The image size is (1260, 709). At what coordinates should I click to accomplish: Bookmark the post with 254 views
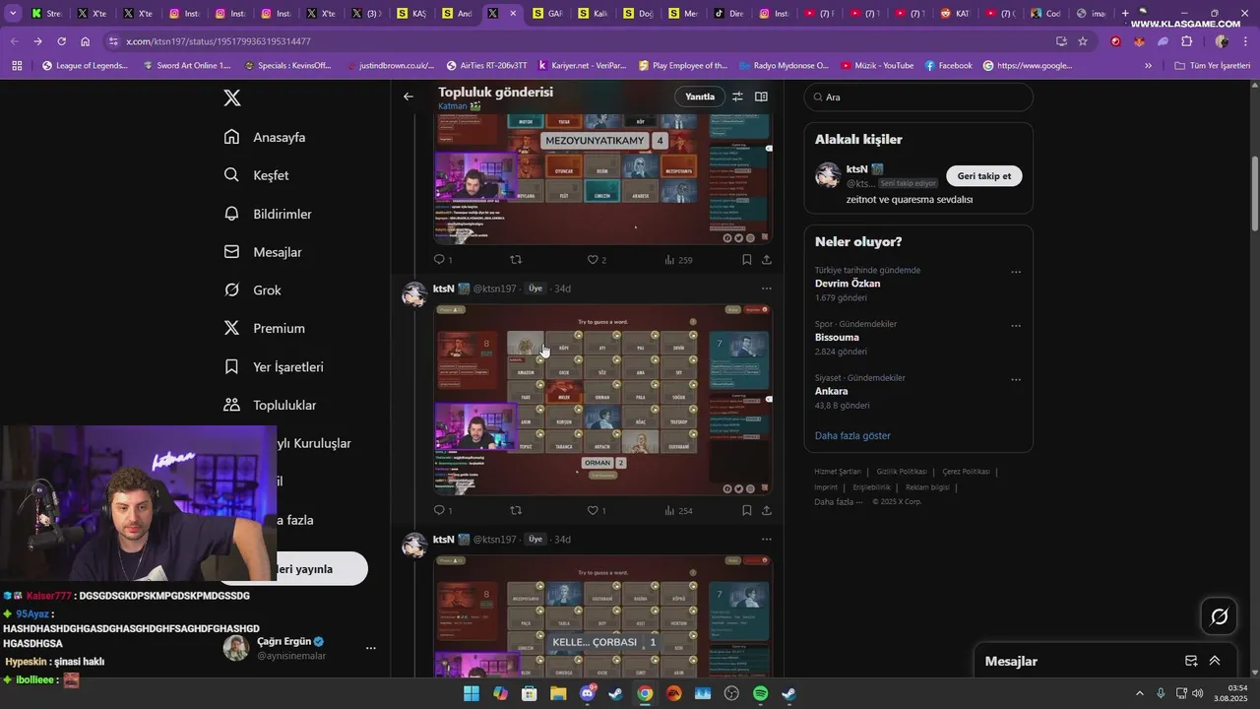coord(746,510)
